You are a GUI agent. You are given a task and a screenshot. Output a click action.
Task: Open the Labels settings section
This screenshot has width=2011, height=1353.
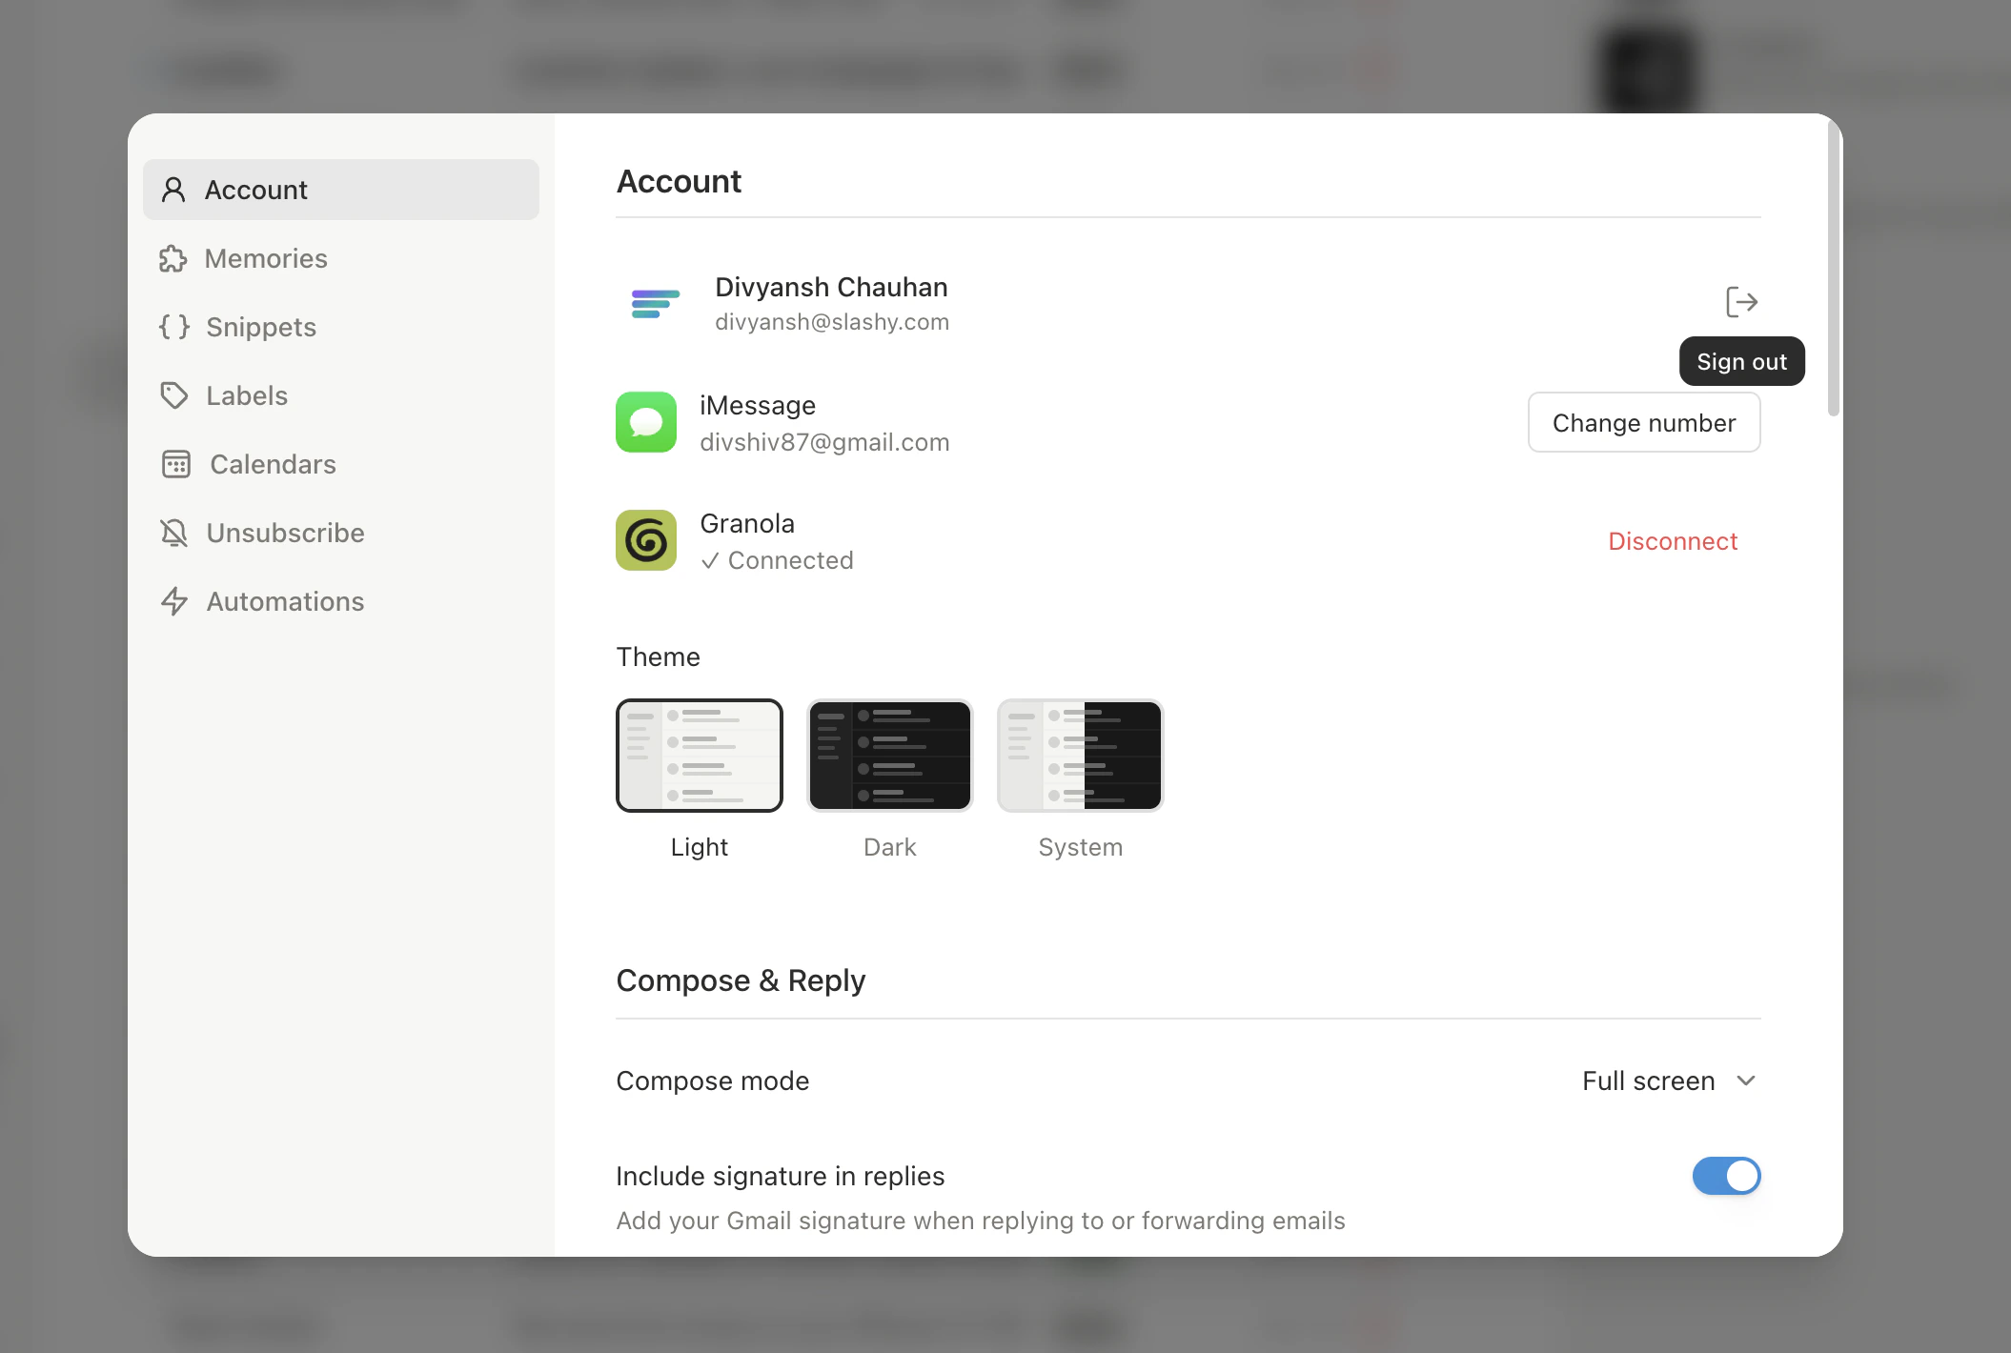[x=246, y=395]
